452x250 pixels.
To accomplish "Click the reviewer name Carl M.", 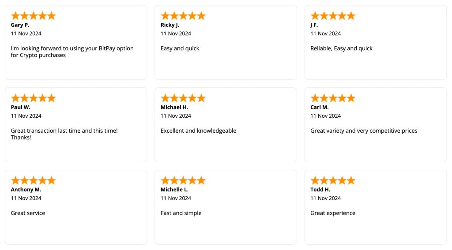I will [x=320, y=107].
